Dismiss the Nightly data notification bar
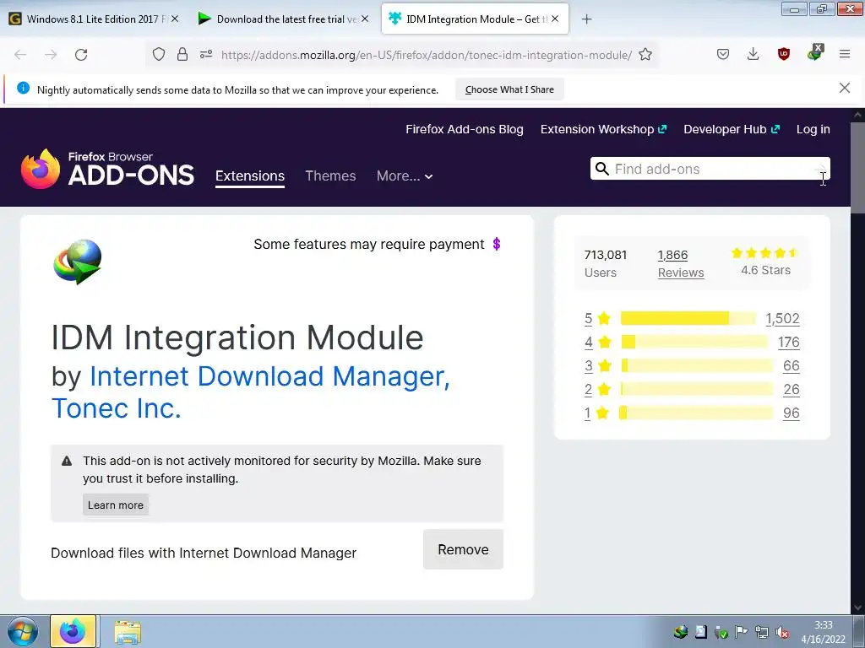This screenshot has width=865, height=648. tap(845, 88)
